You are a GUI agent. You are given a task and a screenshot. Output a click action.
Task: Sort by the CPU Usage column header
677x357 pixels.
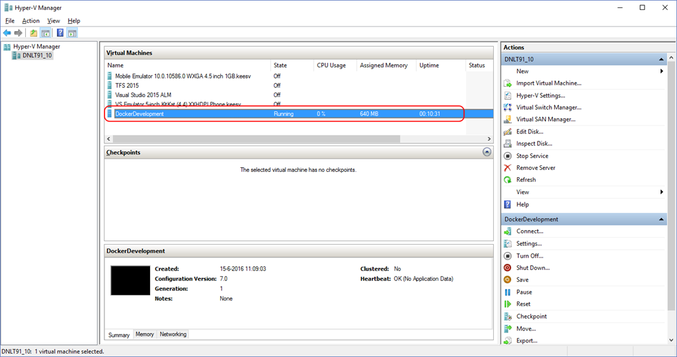click(335, 65)
